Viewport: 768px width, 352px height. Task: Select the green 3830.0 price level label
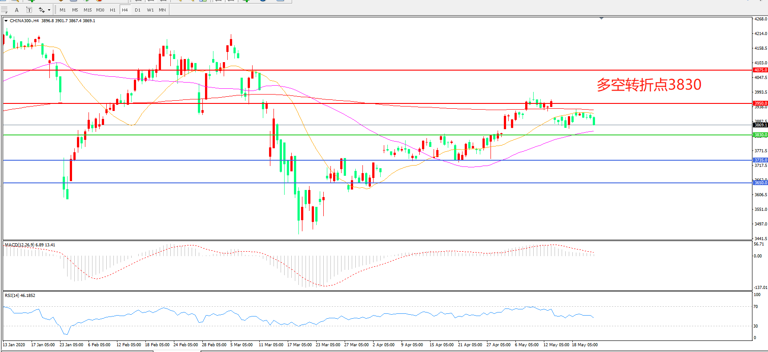pos(760,135)
